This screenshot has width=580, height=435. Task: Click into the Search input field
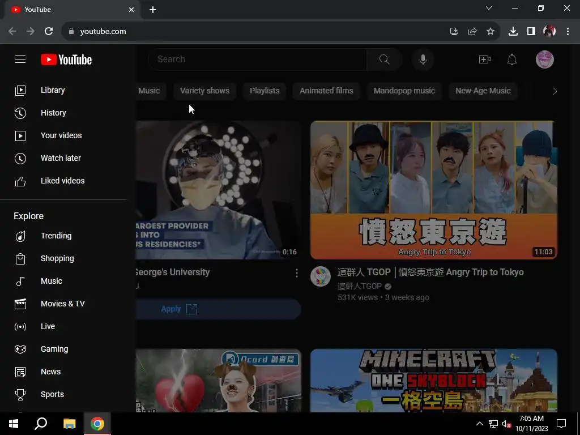pos(257,59)
